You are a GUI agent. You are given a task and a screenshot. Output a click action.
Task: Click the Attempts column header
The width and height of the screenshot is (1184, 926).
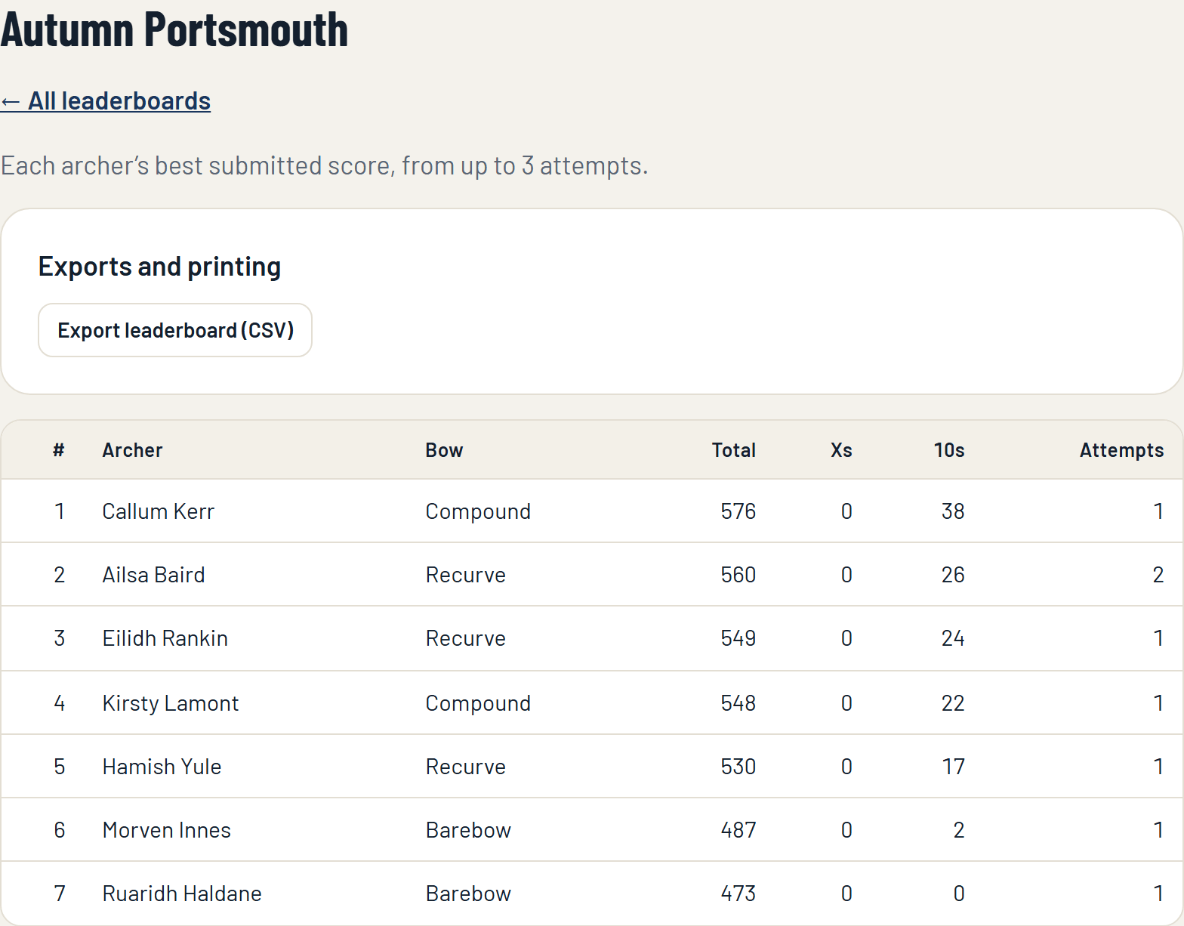1121,450
